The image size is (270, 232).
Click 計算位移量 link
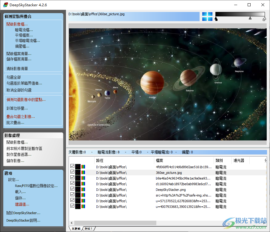click(17, 108)
